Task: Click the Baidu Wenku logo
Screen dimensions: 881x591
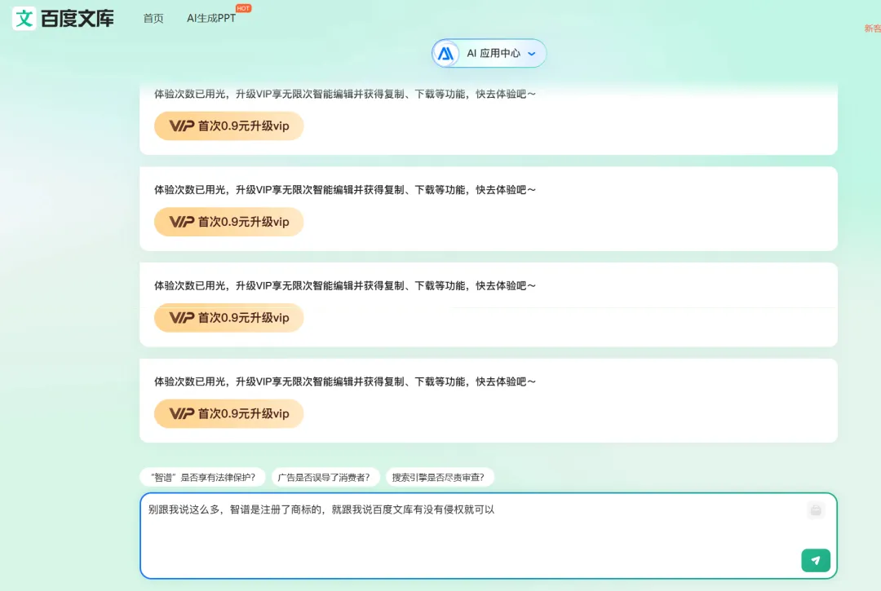Action: coord(63,19)
